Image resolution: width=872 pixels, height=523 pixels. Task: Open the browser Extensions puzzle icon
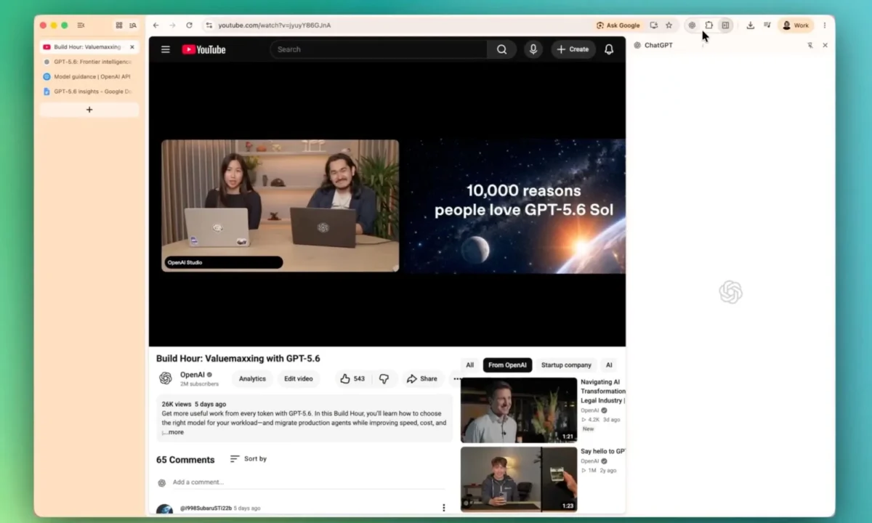click(708, 25)
